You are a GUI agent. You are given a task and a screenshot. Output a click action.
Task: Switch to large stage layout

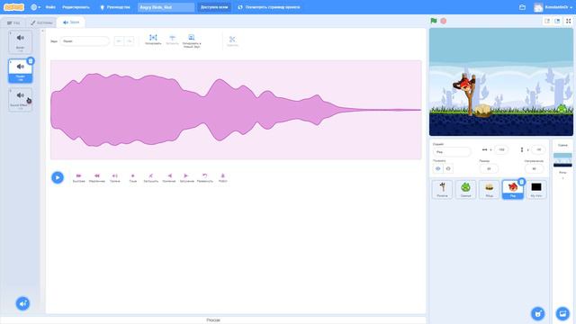tap(557, 21)
